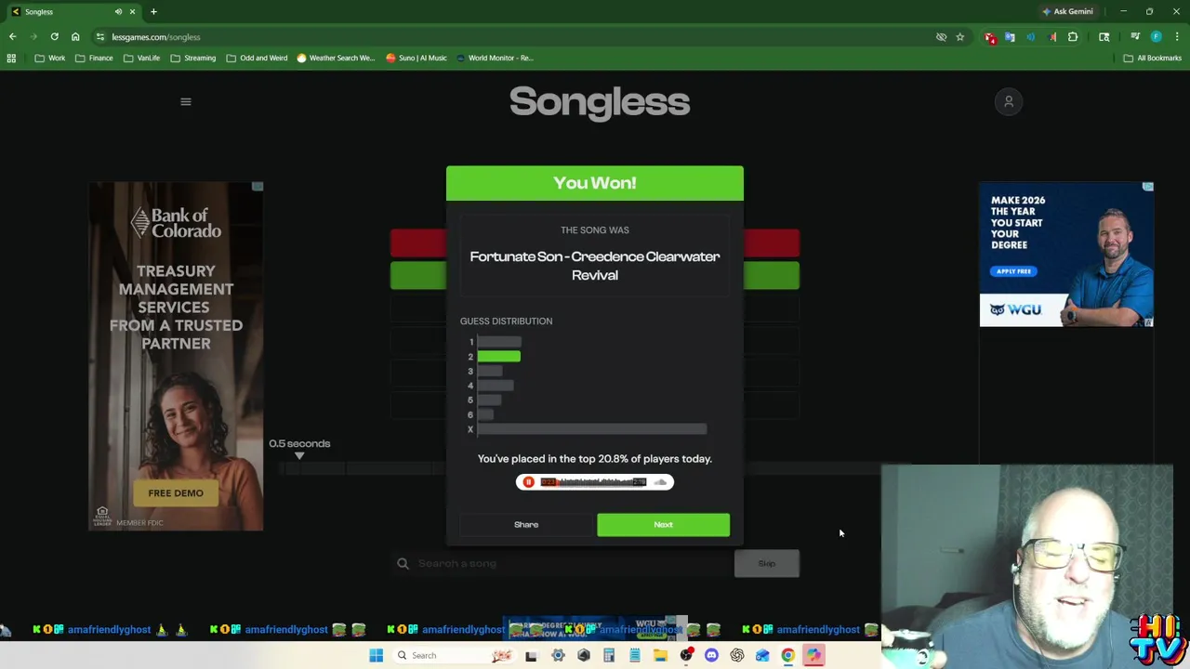Open the user profile icon
This screenshot has width=1190, height=669.
click(x=1009, y=102)
